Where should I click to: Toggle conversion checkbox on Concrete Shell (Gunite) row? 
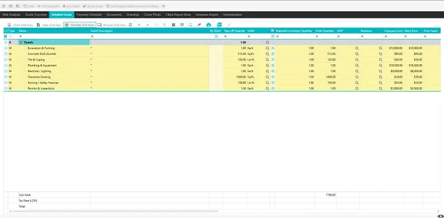point(273,54)
